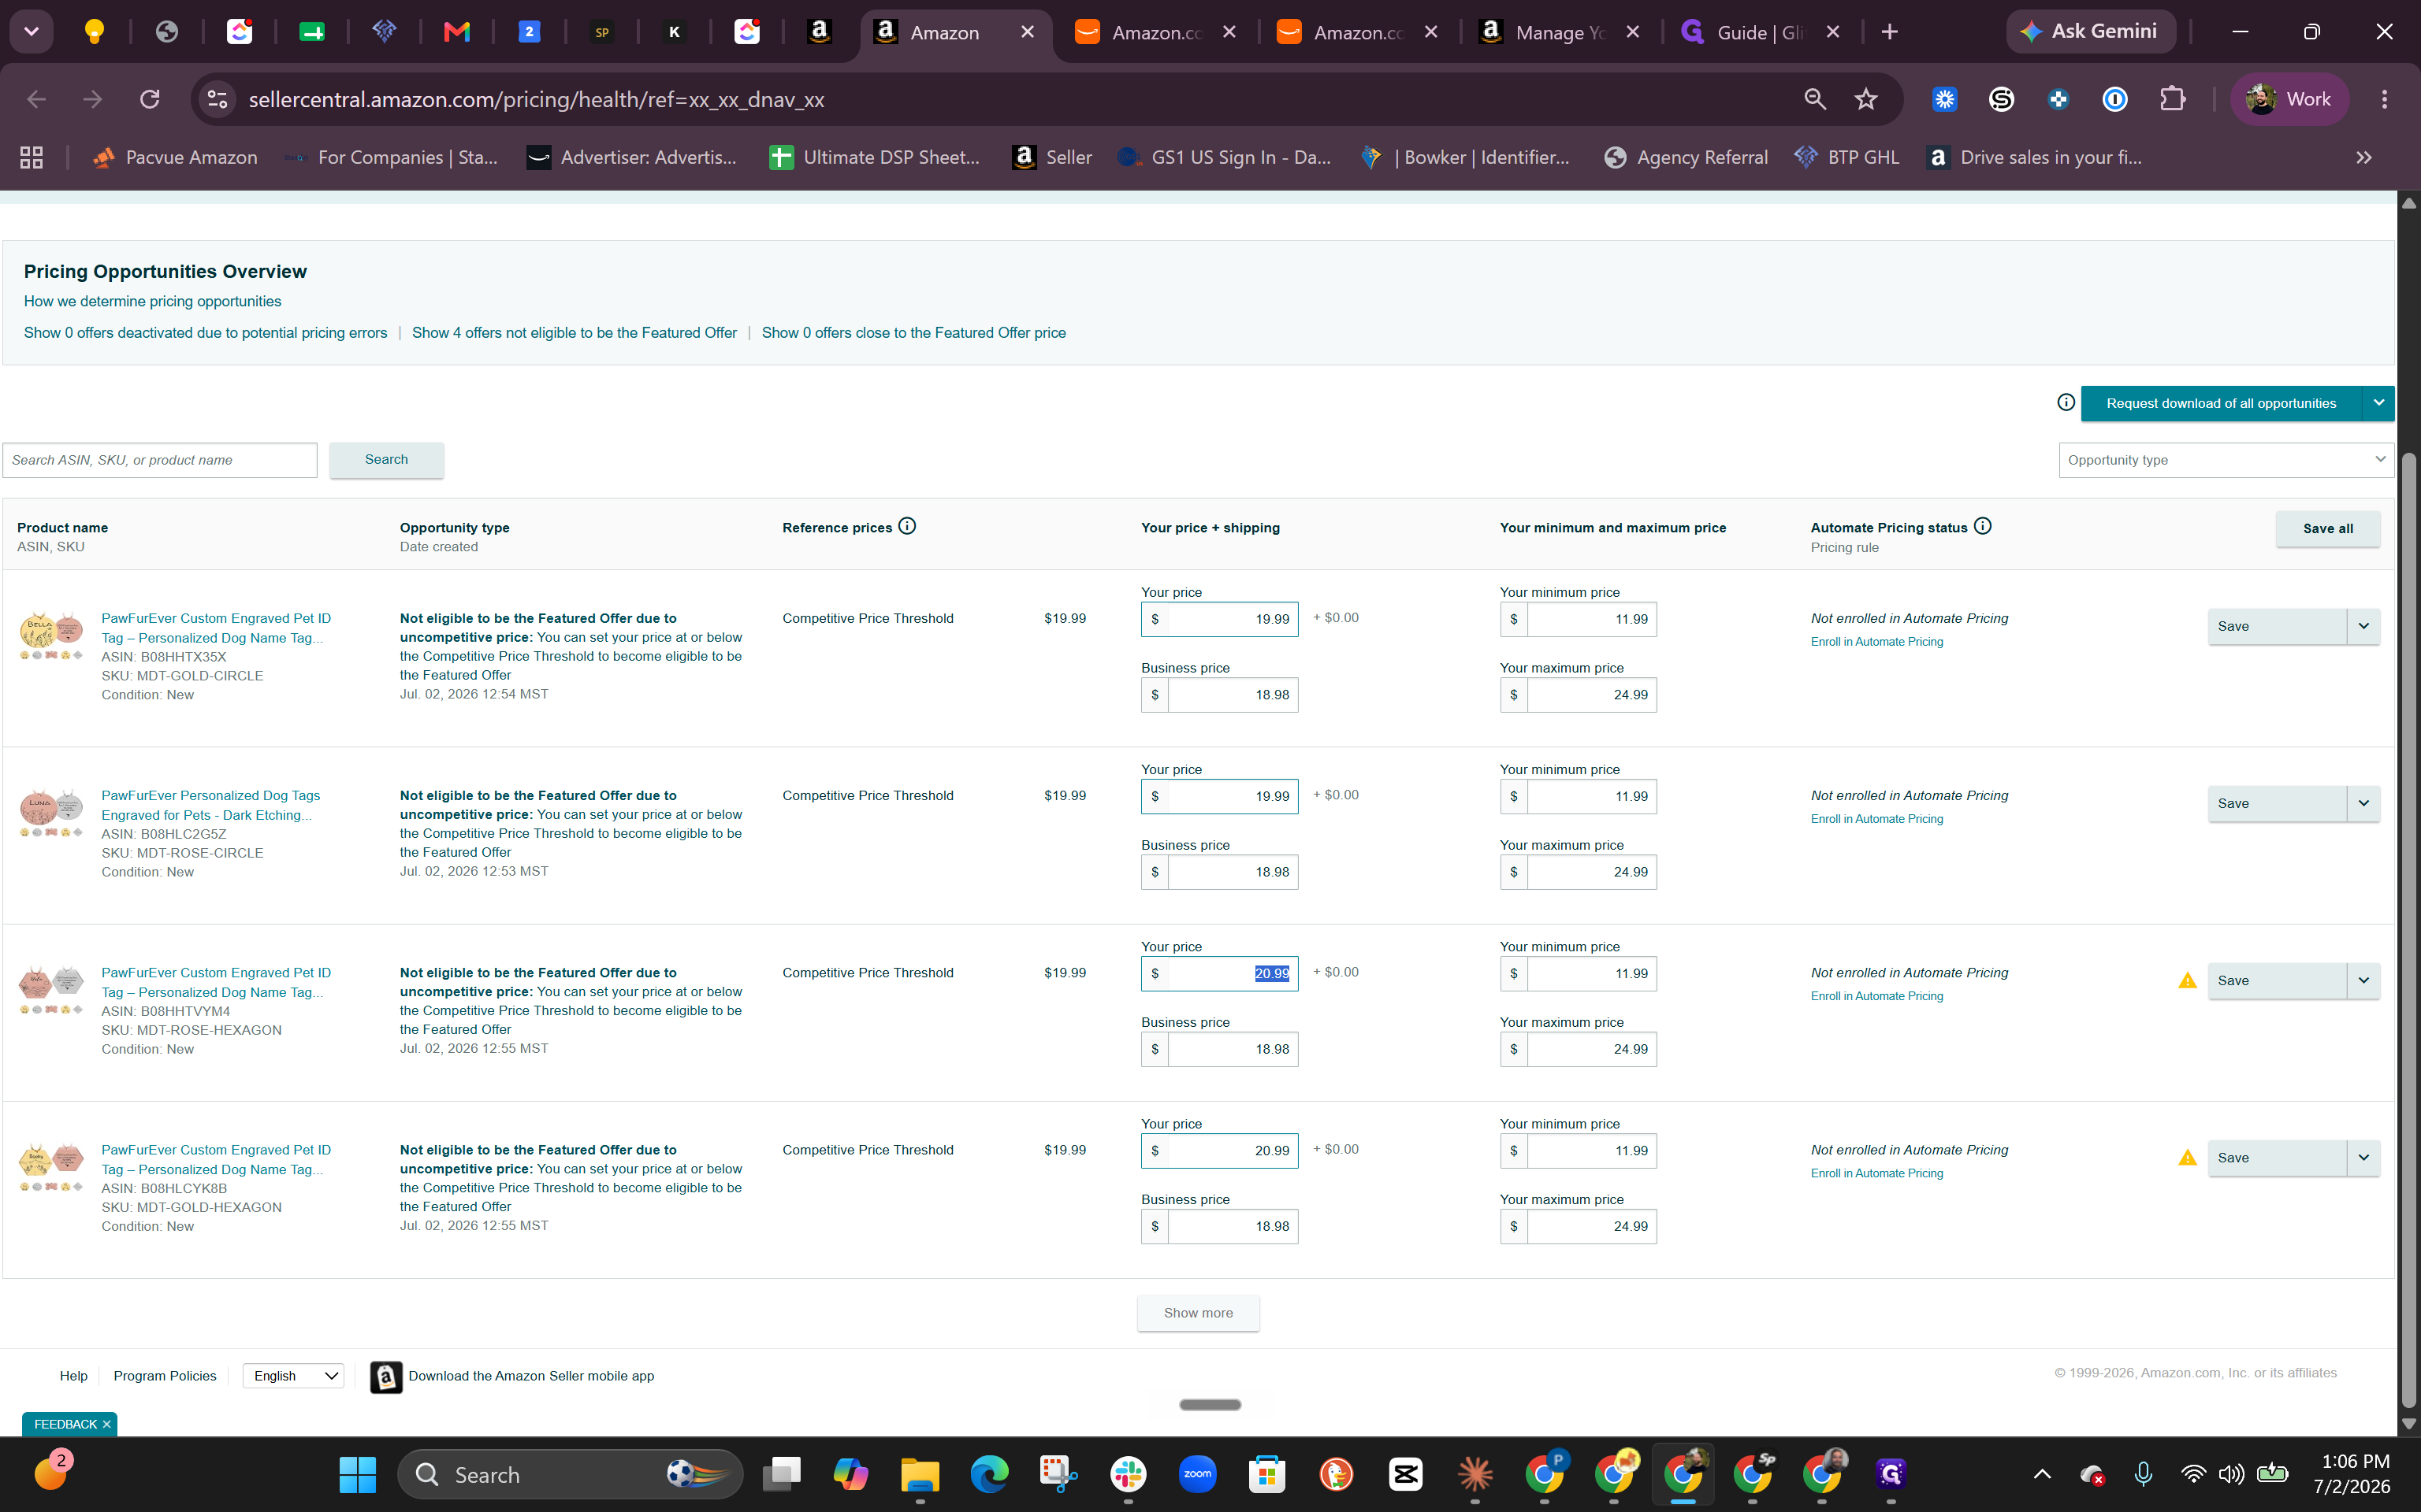Open the Pacvue Amazon bookmark

(174, 157)
